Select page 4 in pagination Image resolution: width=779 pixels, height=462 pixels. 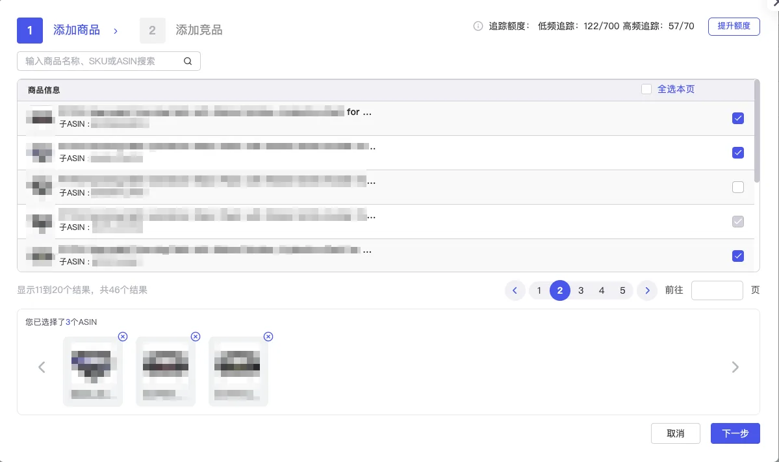[x=602, y=290]
